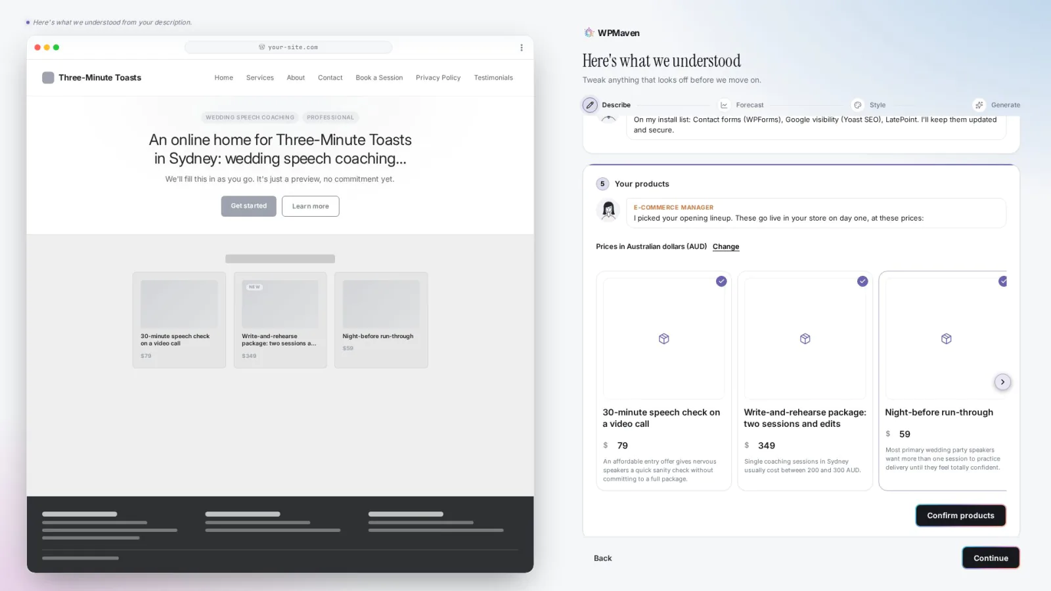Open Services in preview site navigation
This screenshot has width=1051, height=591.
click(x=260, y=77)
